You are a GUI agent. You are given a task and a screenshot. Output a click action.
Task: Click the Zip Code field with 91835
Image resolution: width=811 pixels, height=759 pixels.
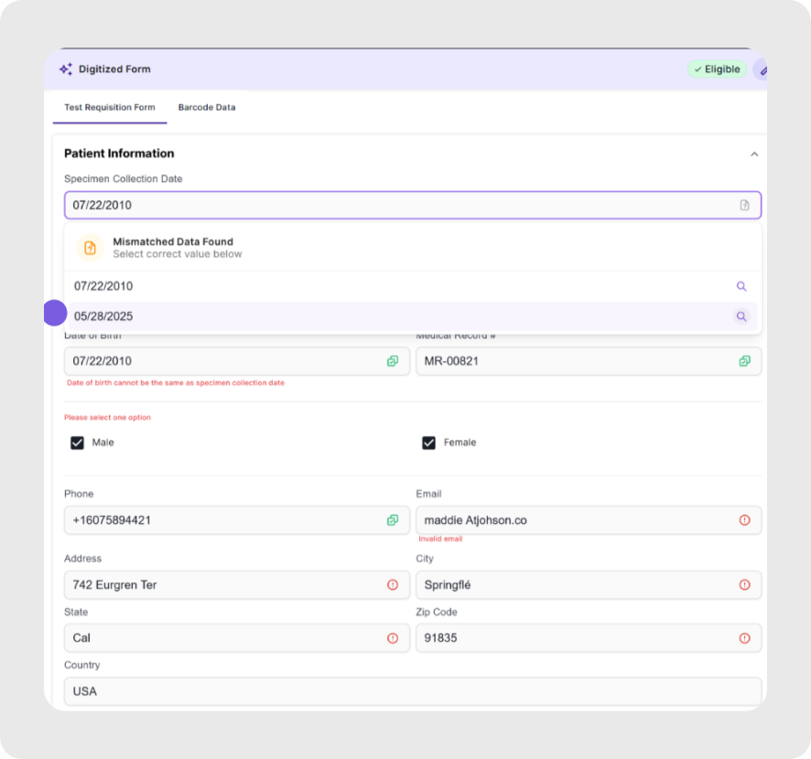pos(589,638)
